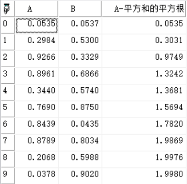Click cell with value 1.9869
The height and width of the screenshot is (184, 187).
(x=144, y=143)
